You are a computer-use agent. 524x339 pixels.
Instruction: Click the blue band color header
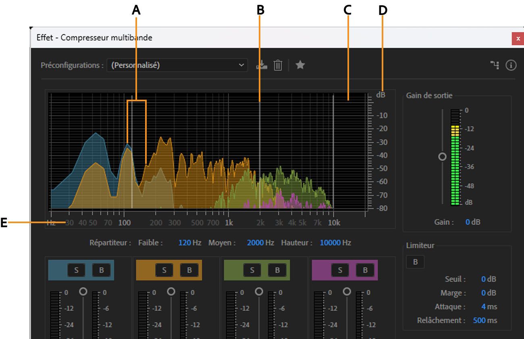[x=81, y=270]
